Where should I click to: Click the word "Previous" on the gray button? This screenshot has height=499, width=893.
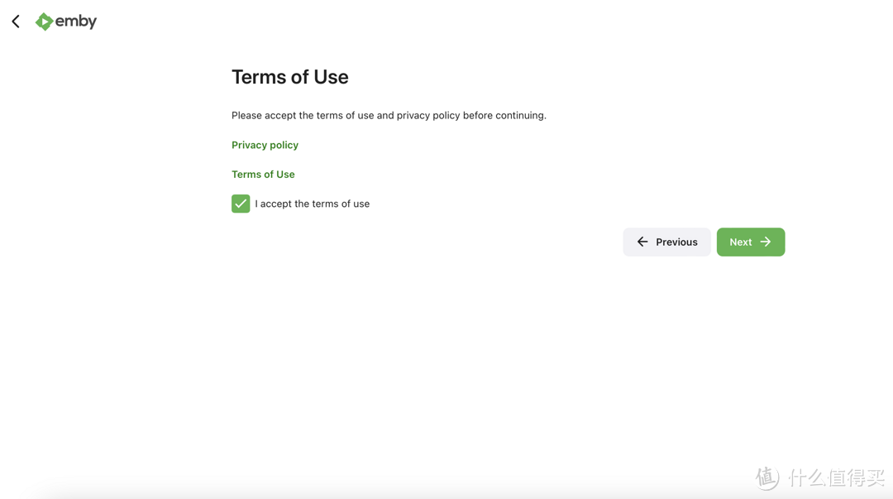[x=676, y=242]
